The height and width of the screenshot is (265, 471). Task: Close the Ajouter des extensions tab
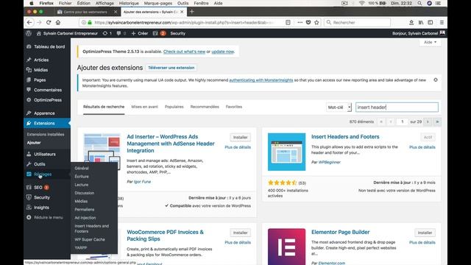pos(182,12)
